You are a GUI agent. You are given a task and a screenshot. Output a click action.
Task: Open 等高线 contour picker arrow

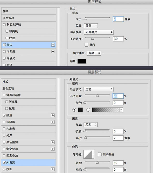point(93,154)
